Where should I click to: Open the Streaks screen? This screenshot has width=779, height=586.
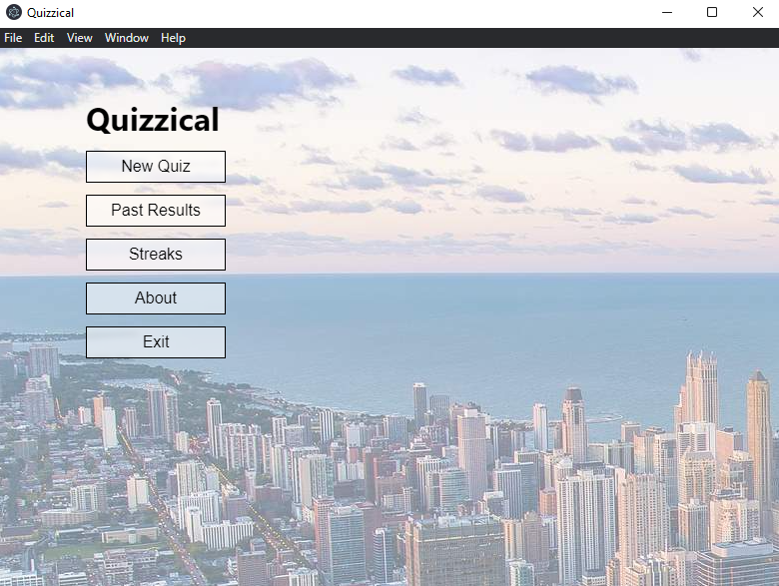point(156,255)
